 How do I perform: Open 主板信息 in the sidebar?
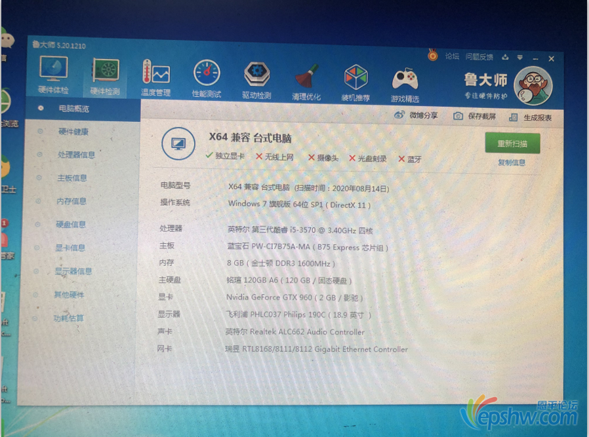click(x=71, y=178)
